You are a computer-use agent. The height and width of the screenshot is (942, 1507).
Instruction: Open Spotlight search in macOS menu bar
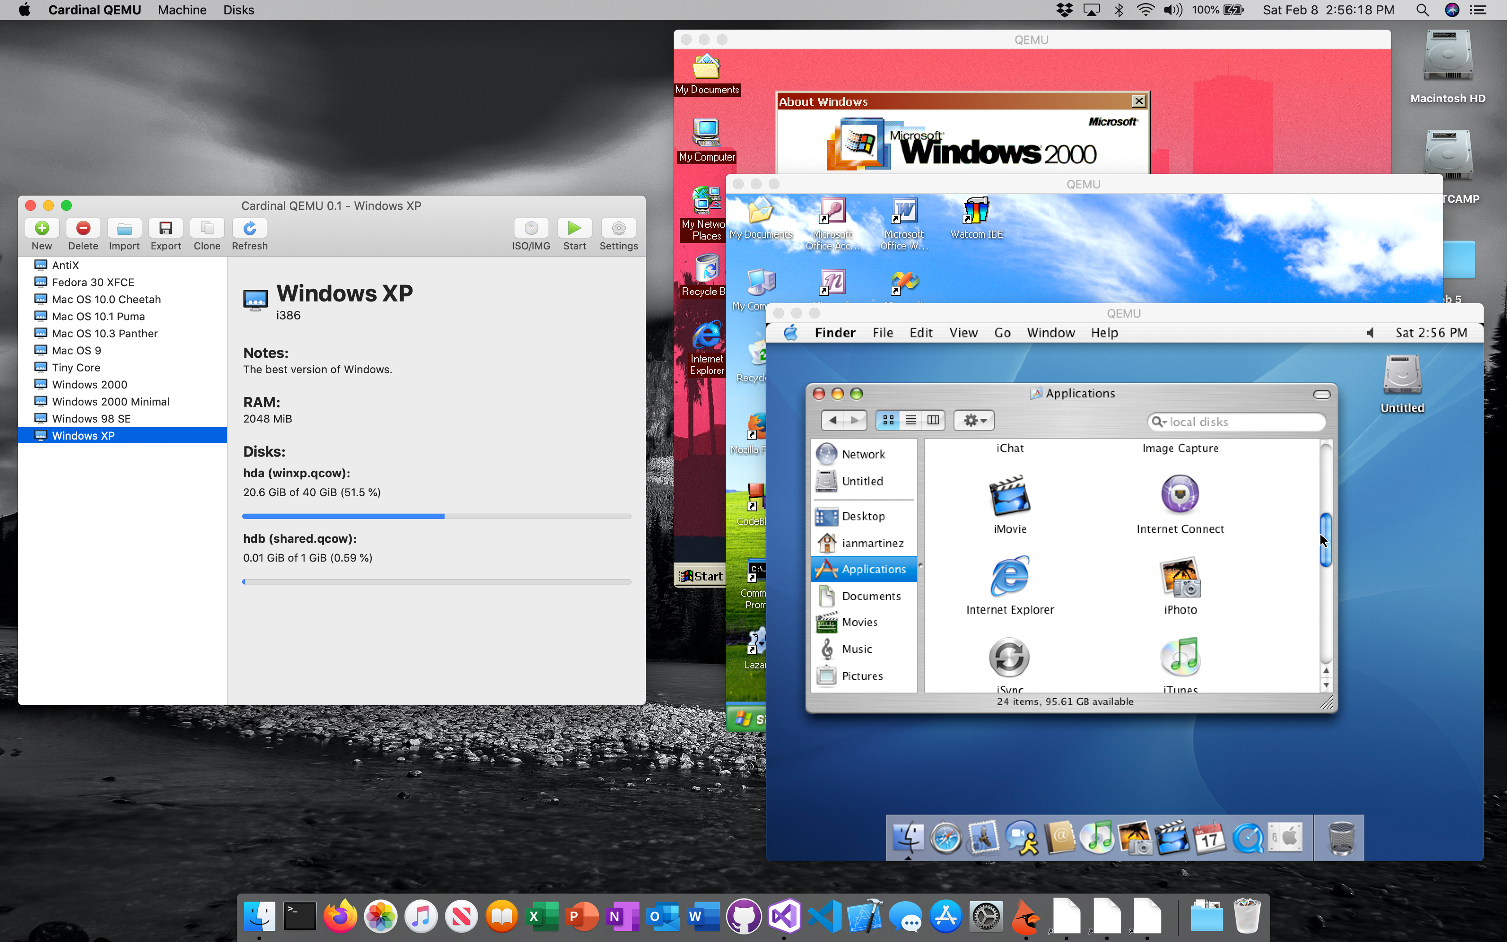(x=1422, y=10)
